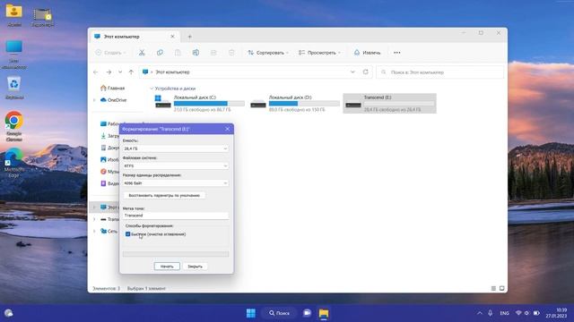Screen dimensions: 574x322
Task: Click the Delete trash icon in the toolbar
Action: click(231, 53)
